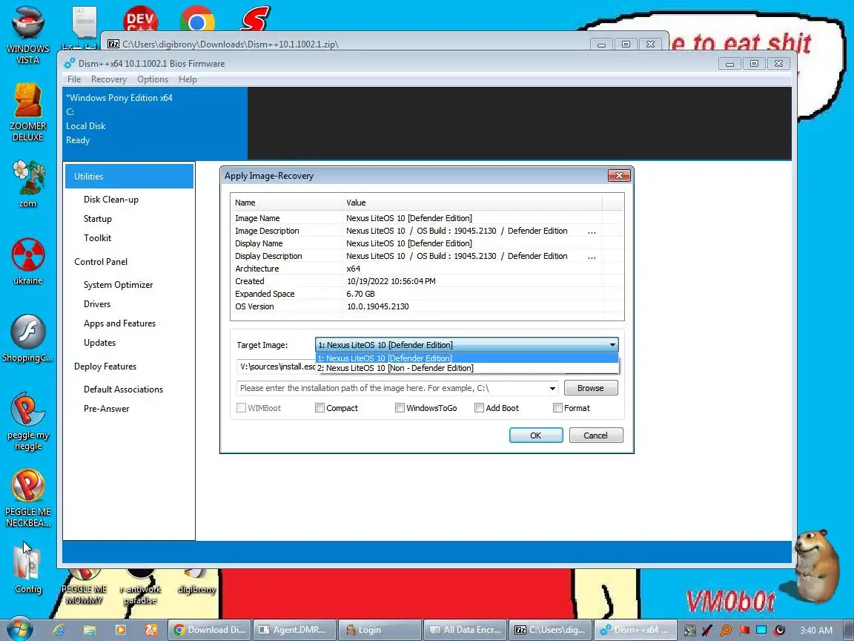854x641 pixels.
Task: Open the Options menu
Action: tap(153, 79)
